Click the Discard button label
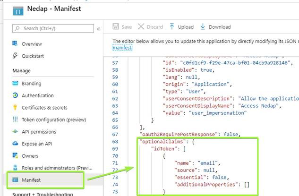Screen dimensions: 299x196 coord(154,27)
